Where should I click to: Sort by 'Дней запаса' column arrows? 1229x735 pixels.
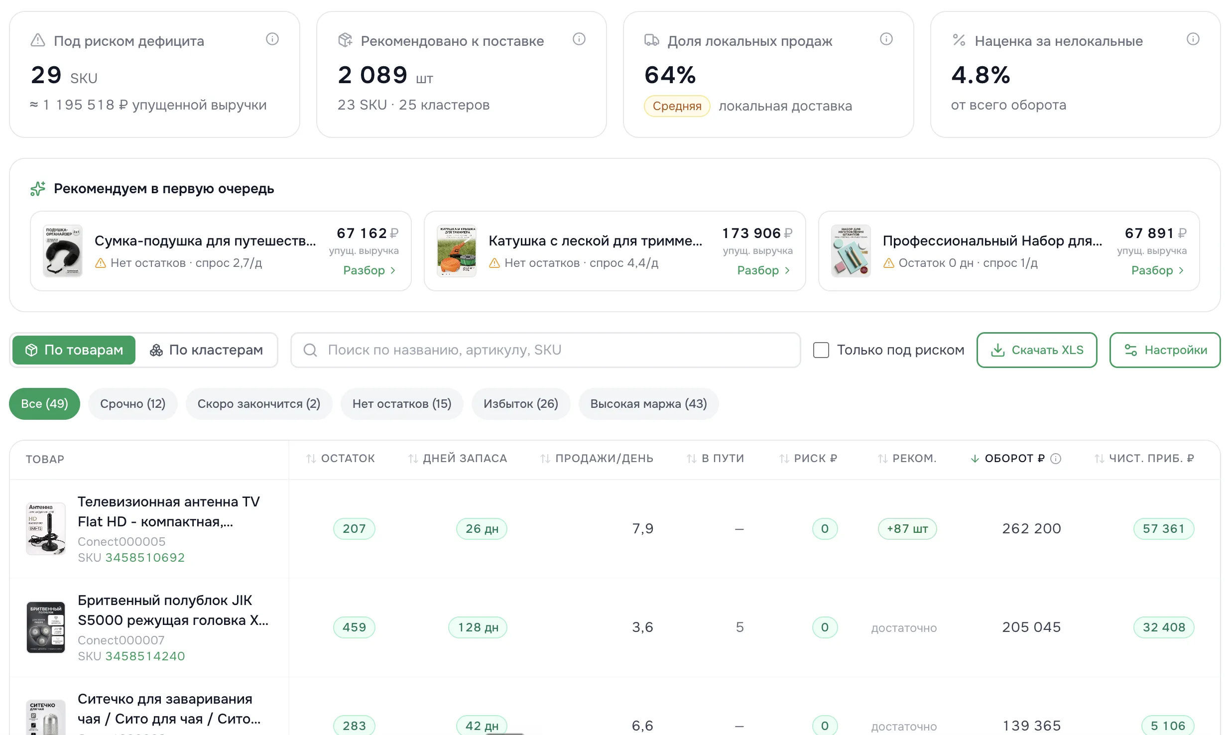[413, 459]
